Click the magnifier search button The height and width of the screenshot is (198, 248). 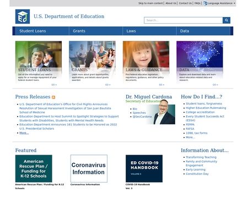(x=227, y=20)
